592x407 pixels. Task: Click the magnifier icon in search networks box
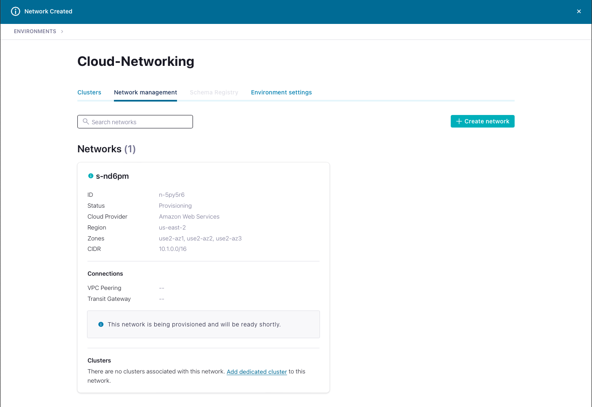click(x=86, y=122)
